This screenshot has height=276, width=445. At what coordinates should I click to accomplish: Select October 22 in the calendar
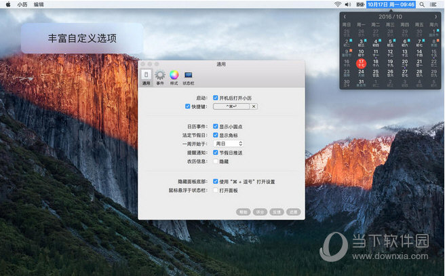point(434,63)
